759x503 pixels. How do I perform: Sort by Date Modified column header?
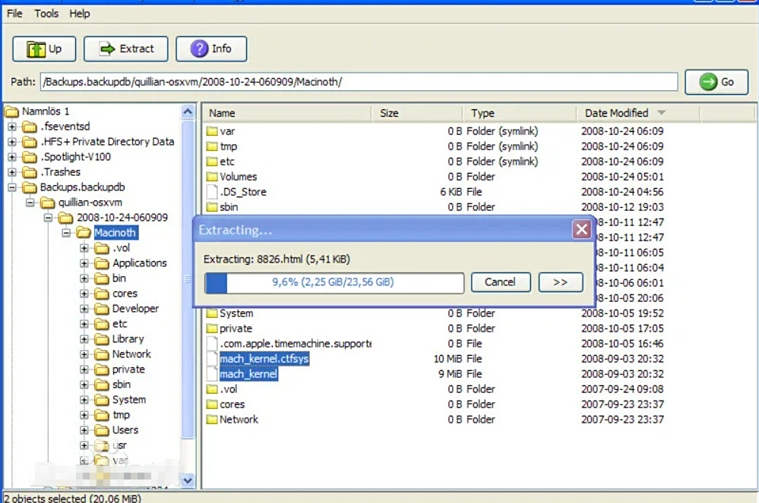point(616,113)
